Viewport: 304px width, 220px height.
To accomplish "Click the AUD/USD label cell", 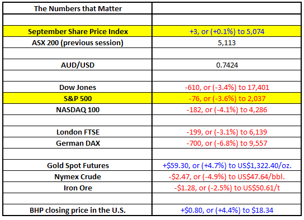I will (78, 65).
